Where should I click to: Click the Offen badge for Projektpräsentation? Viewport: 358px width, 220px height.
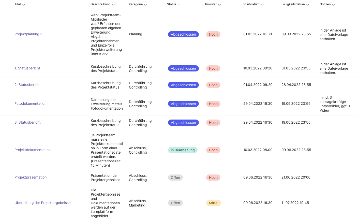click(x=175, y=178)
